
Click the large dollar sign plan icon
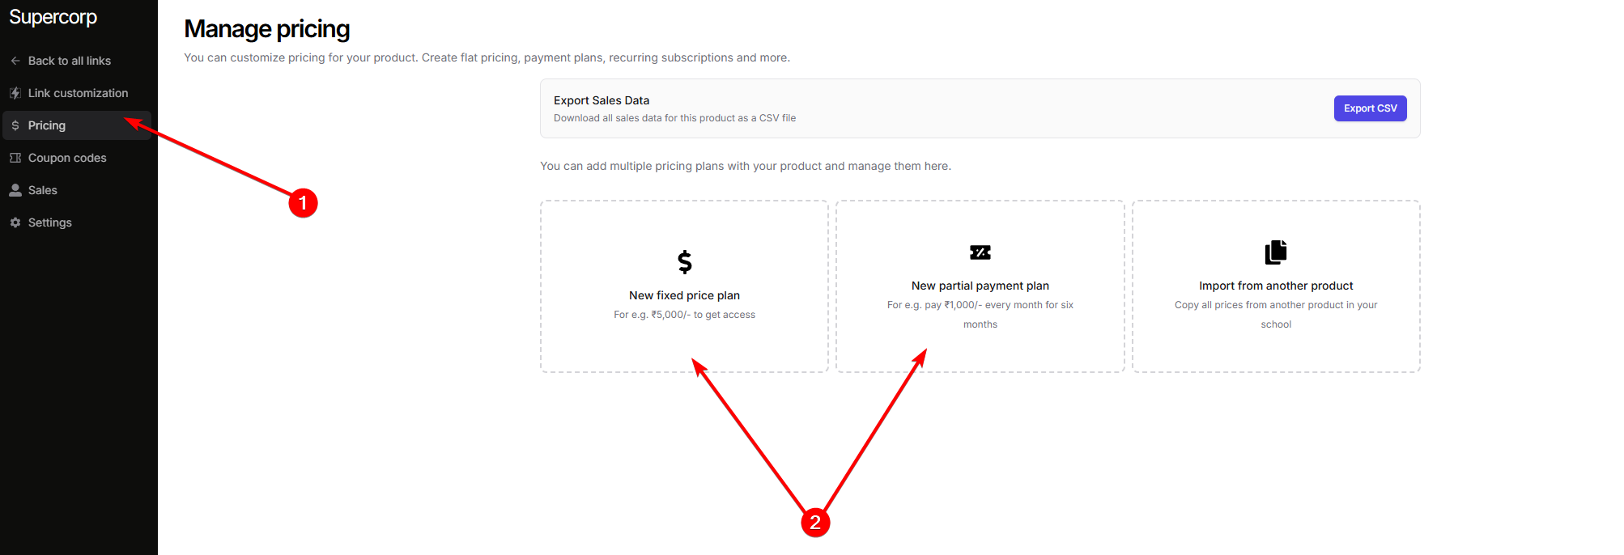click(x=685, y=261)
